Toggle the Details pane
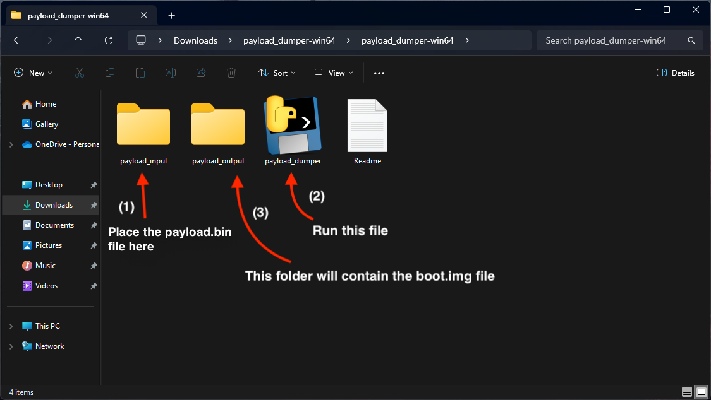This screenshot has width=711, height=400. point(675,73)
